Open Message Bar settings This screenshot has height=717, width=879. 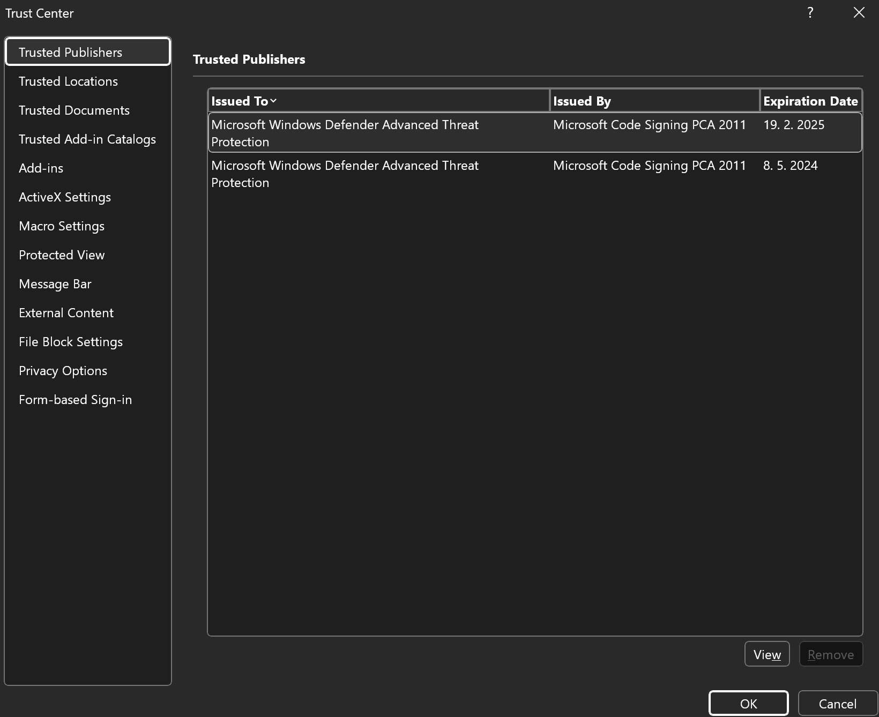[x=88, y=283]
